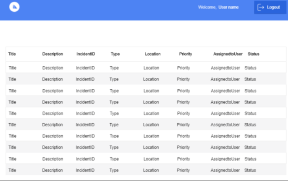This screenshot has width=288, height=181.
Task: Open the User name profile link
Action: tap(228, 7)
